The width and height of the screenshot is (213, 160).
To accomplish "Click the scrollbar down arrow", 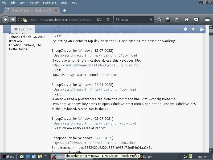I will (x=211, y=150).
